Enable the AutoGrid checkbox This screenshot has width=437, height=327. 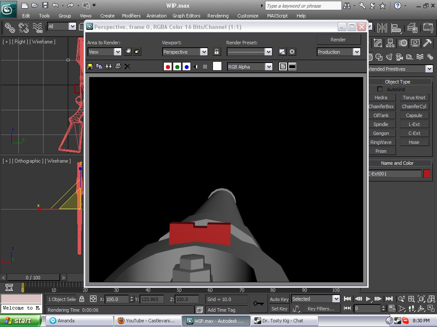pos(380,89)
